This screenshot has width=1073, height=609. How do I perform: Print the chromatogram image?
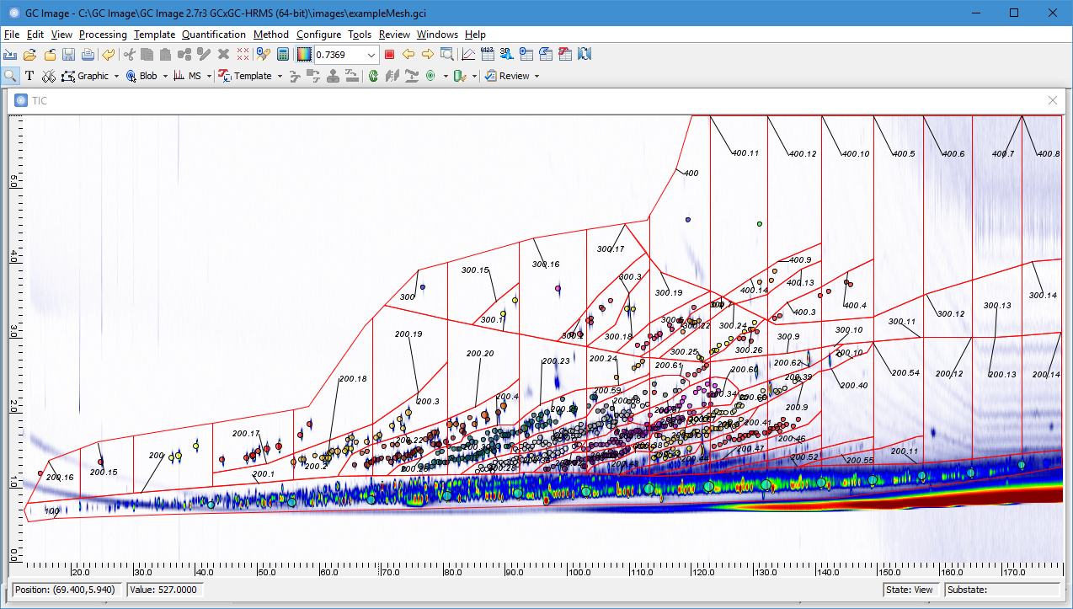(x=88, y=53)
